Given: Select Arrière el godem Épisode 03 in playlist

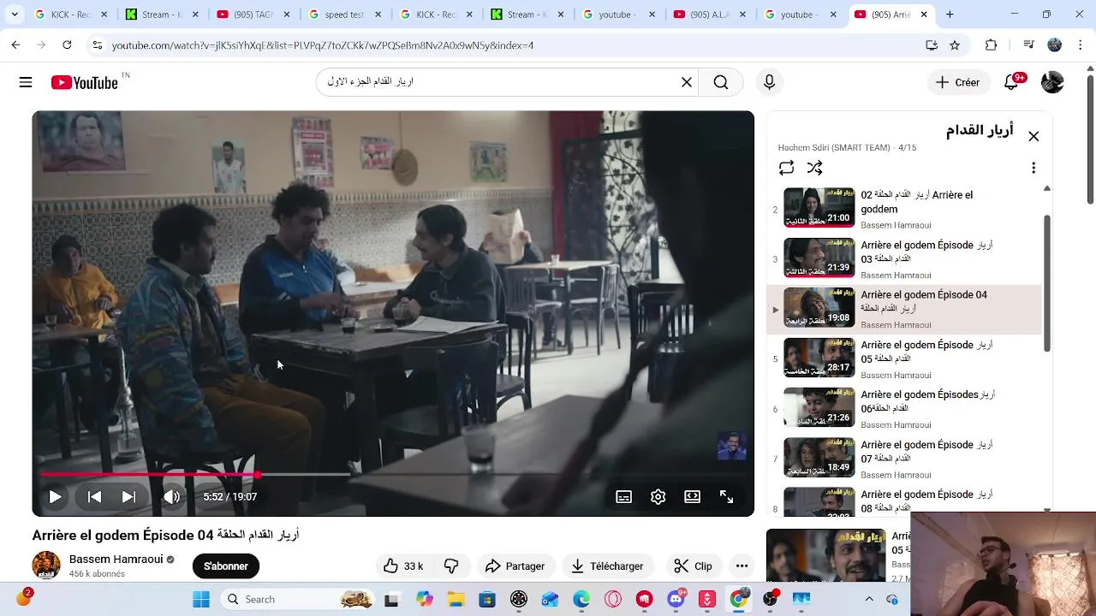Looking at the screenshot, I should pyautogui.click(x=904, y=259).
